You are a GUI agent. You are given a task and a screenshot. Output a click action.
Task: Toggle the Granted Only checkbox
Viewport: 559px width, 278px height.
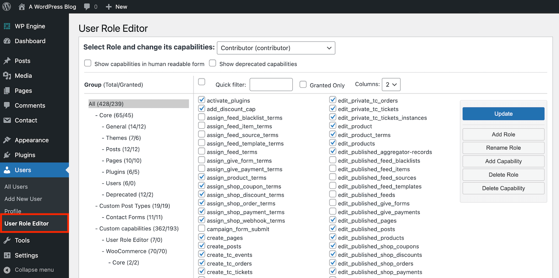click(x=303, y=84)
